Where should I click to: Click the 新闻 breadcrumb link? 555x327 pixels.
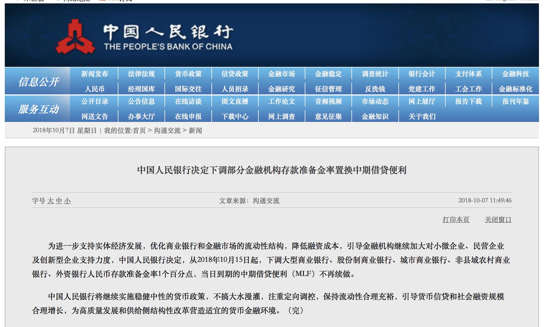point(195,131)
